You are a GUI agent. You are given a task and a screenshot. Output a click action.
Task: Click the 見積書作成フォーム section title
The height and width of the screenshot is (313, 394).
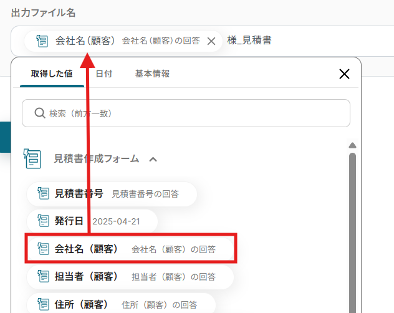click(97, 158)
